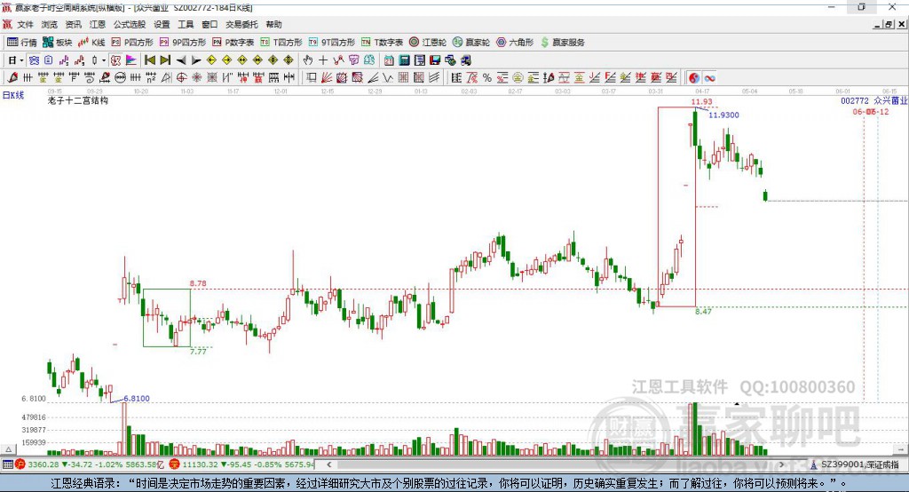Select the hand pan tool
Screen dimensions: 909x492
[x=308, y=60]
